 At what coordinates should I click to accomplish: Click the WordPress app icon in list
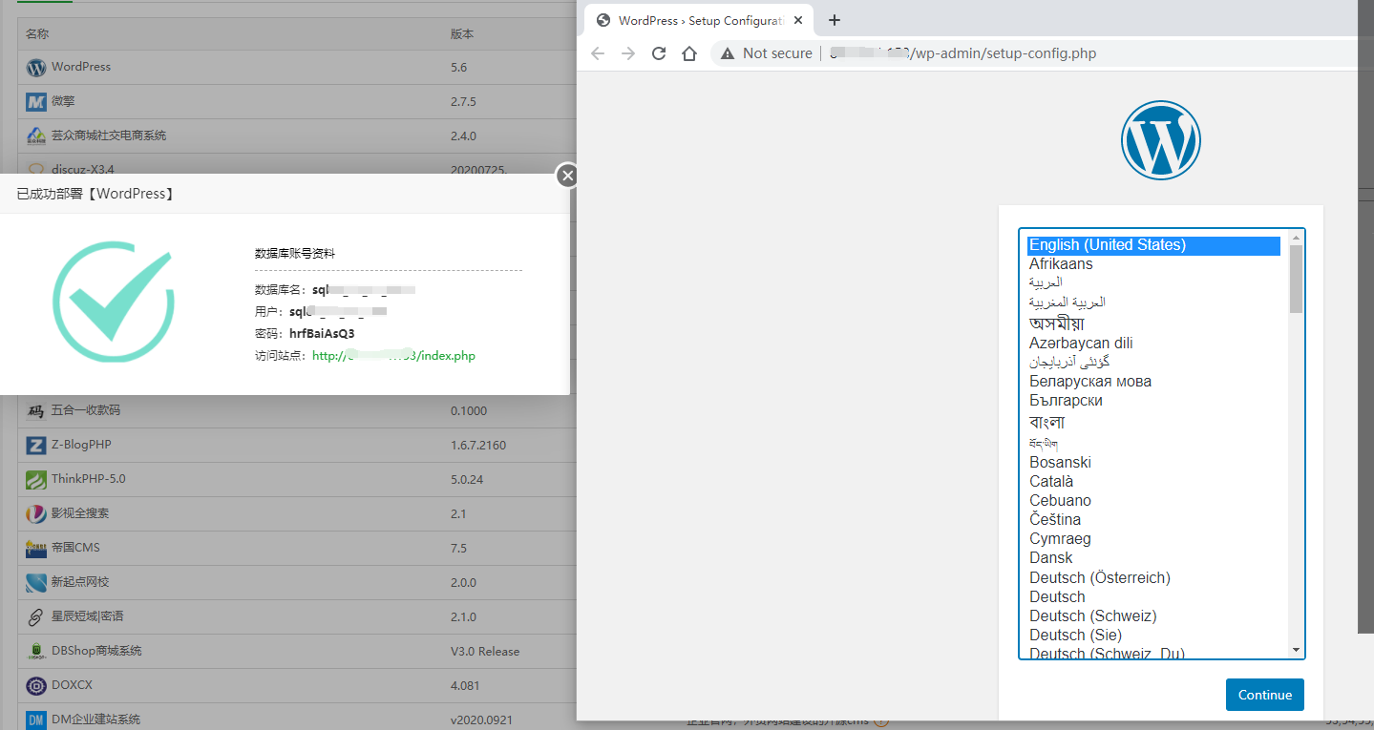pyautogui.click(x=36, y=68)
